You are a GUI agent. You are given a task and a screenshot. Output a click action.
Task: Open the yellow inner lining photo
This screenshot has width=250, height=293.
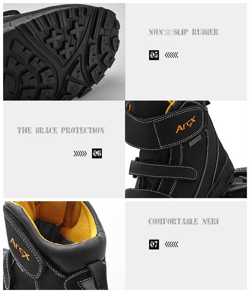coord(64,245)
